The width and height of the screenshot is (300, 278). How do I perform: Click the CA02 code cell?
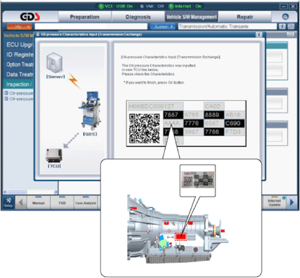click(214, 106)
